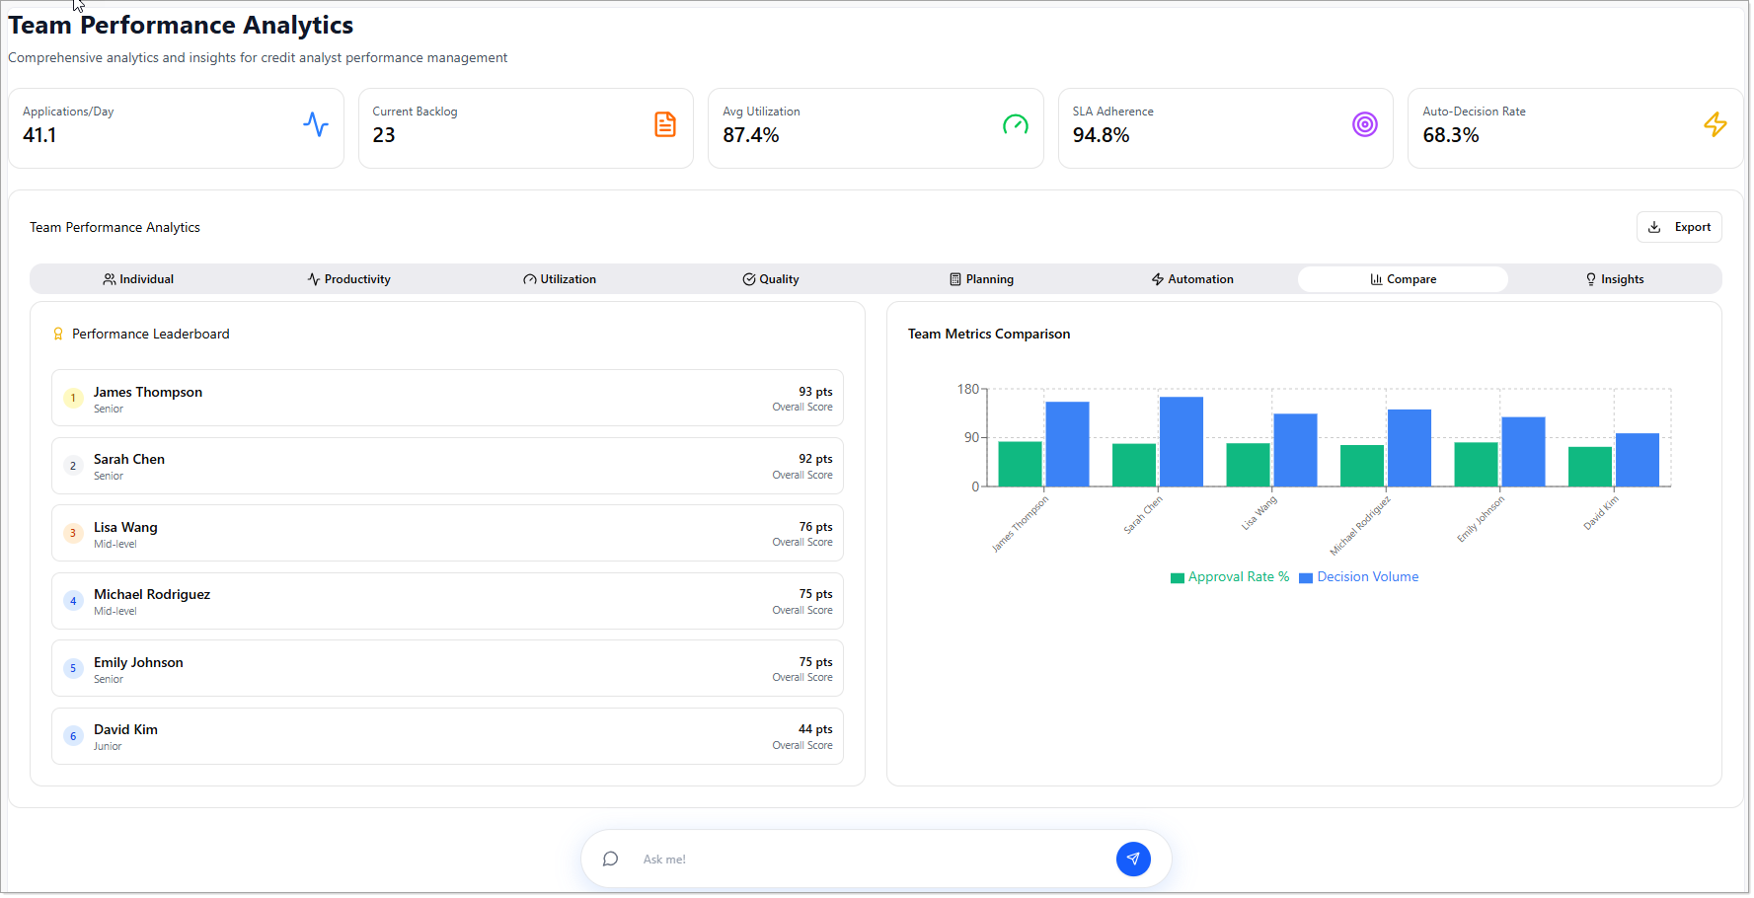This screenshot has width=1754, height=898.
Task: Select the Utilization tab
Action: point(560,279)
